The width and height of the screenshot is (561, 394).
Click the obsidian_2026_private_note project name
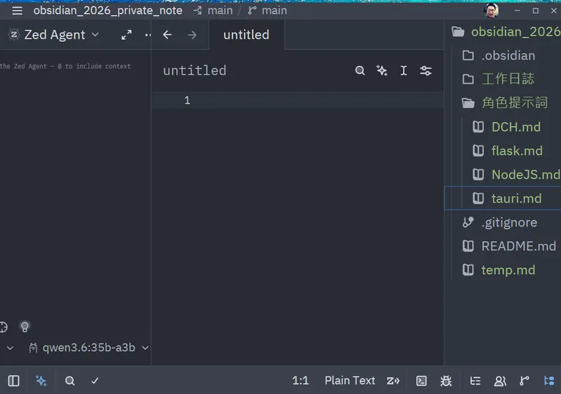(108, 11)
